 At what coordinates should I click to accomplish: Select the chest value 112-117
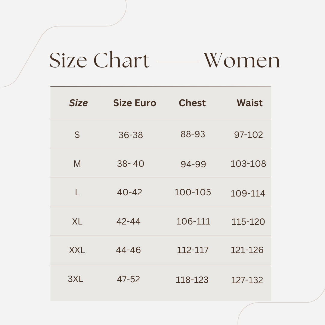tap(193, 250)
